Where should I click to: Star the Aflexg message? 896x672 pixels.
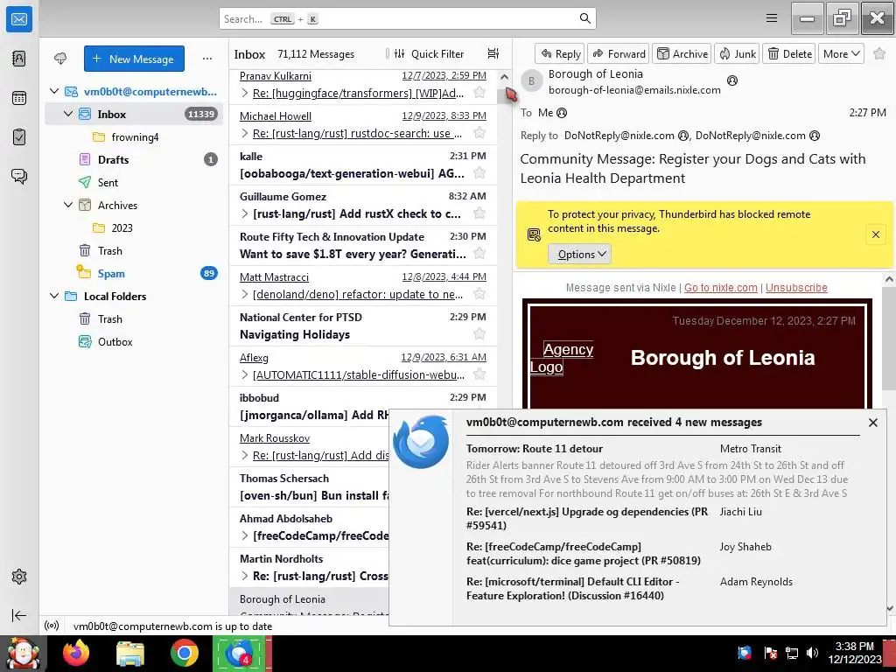point(480,374)
